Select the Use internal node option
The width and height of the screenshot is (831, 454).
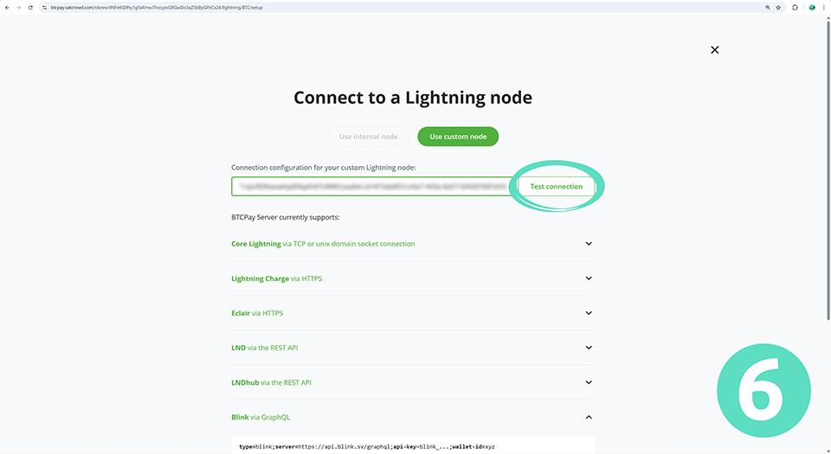[x=369, y=137]
